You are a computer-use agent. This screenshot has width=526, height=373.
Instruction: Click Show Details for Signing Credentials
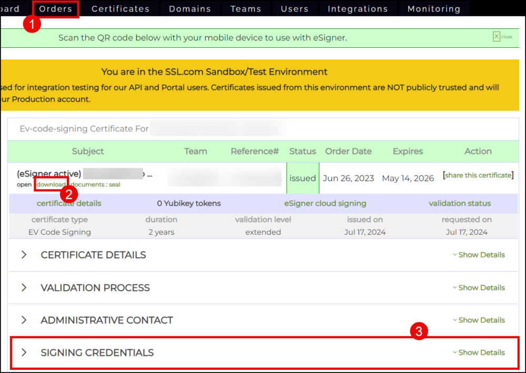pos(479,353)
